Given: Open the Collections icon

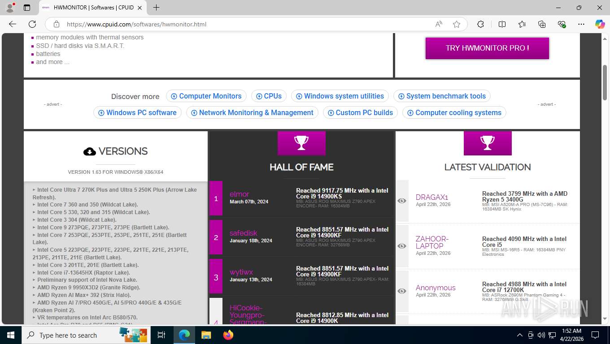Looking at the screenshot, I should [542, 24].
